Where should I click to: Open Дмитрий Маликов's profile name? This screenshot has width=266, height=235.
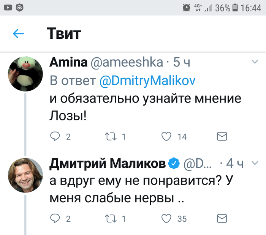(x=108, y=164)
